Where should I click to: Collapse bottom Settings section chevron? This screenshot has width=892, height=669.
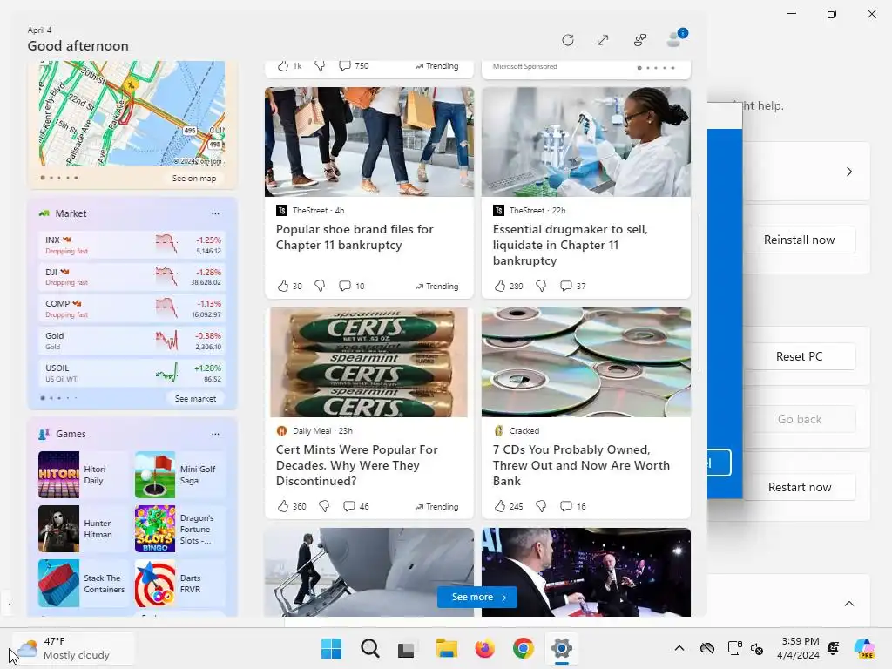pyautogui.click(x=848, y=604)
